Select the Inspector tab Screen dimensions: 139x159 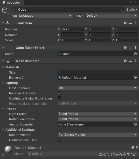(x=12, y=2)
